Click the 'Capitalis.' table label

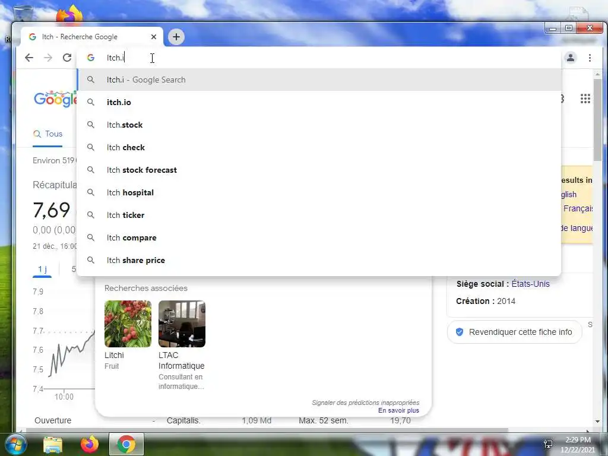tap(183, 420)
